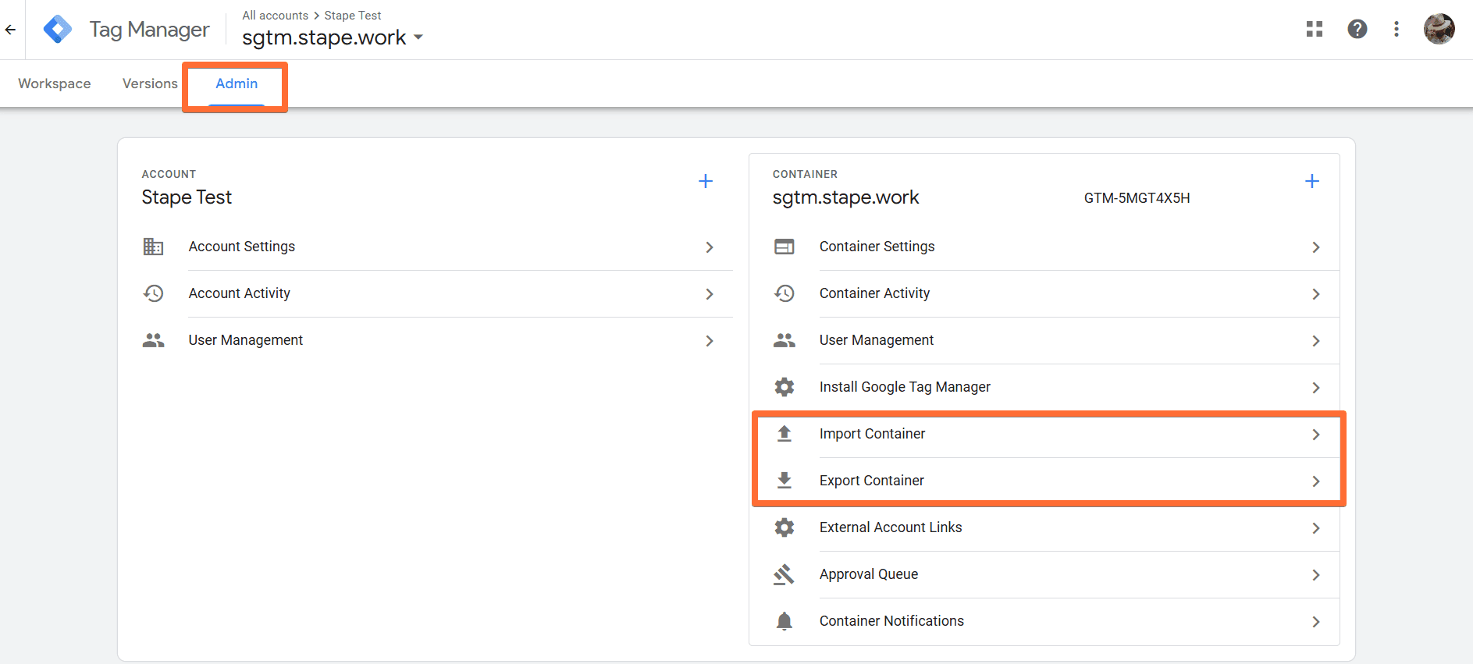Viewport: 1473px width, 664px height.
Task: Expand Container Settings chevron
Action: [x=1316, y=247]
